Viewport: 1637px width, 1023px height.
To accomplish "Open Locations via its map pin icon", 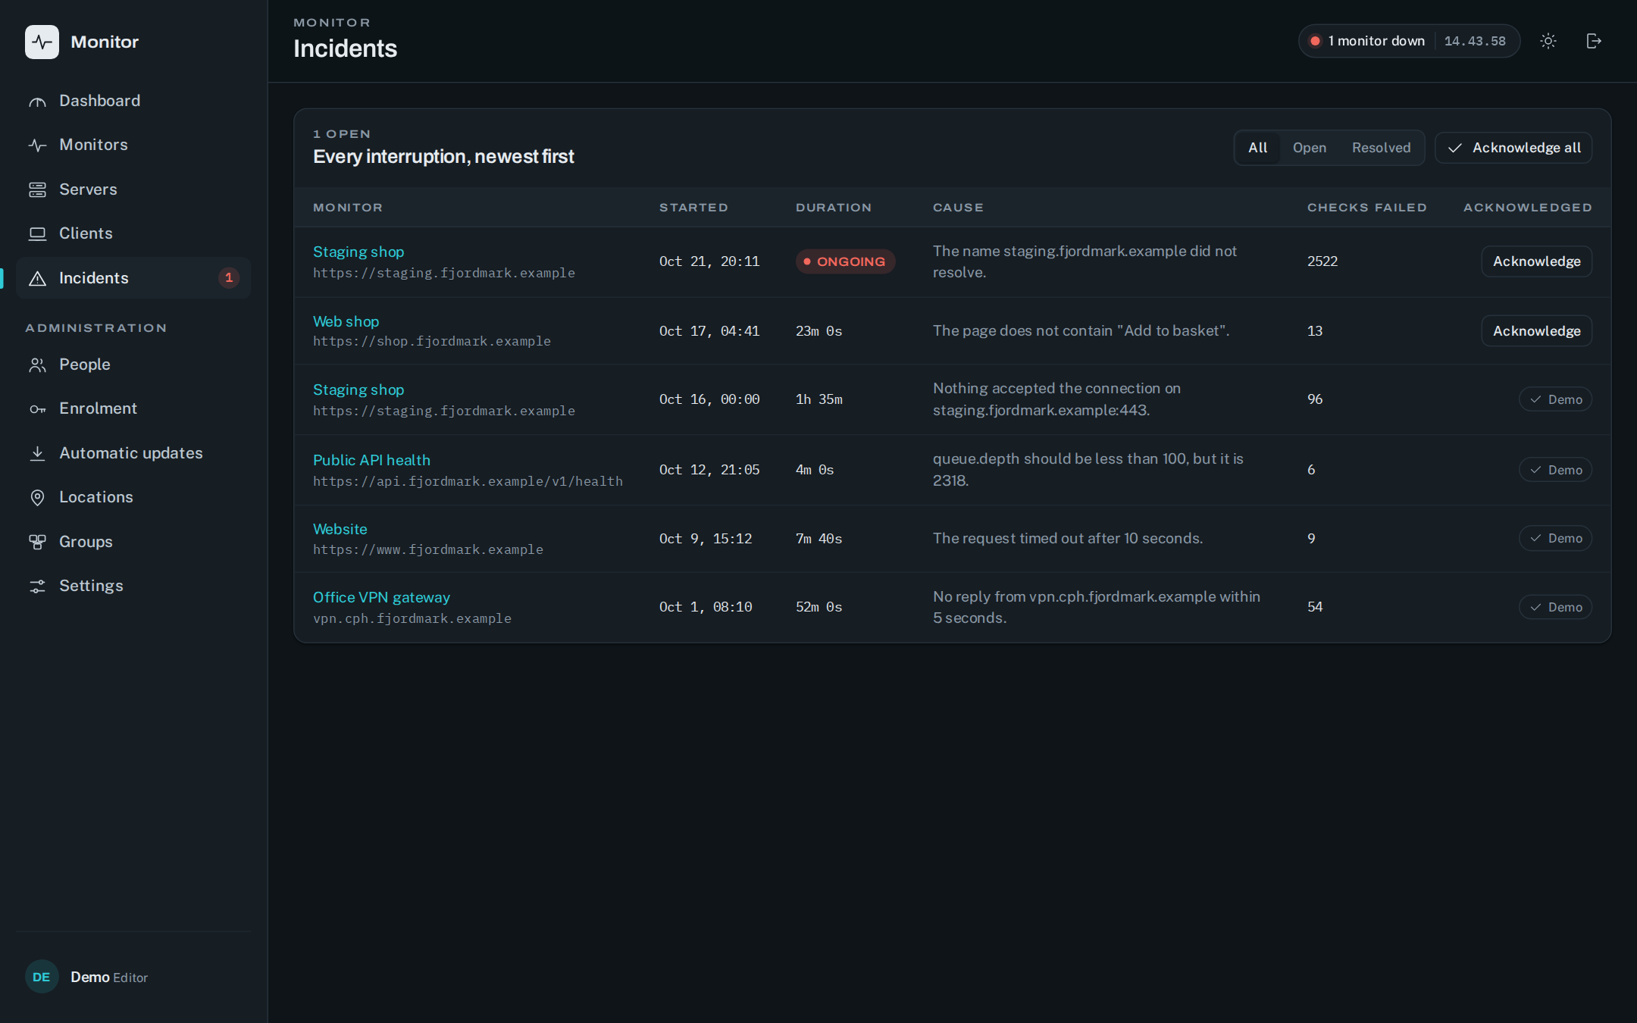I will pos(37,498).
